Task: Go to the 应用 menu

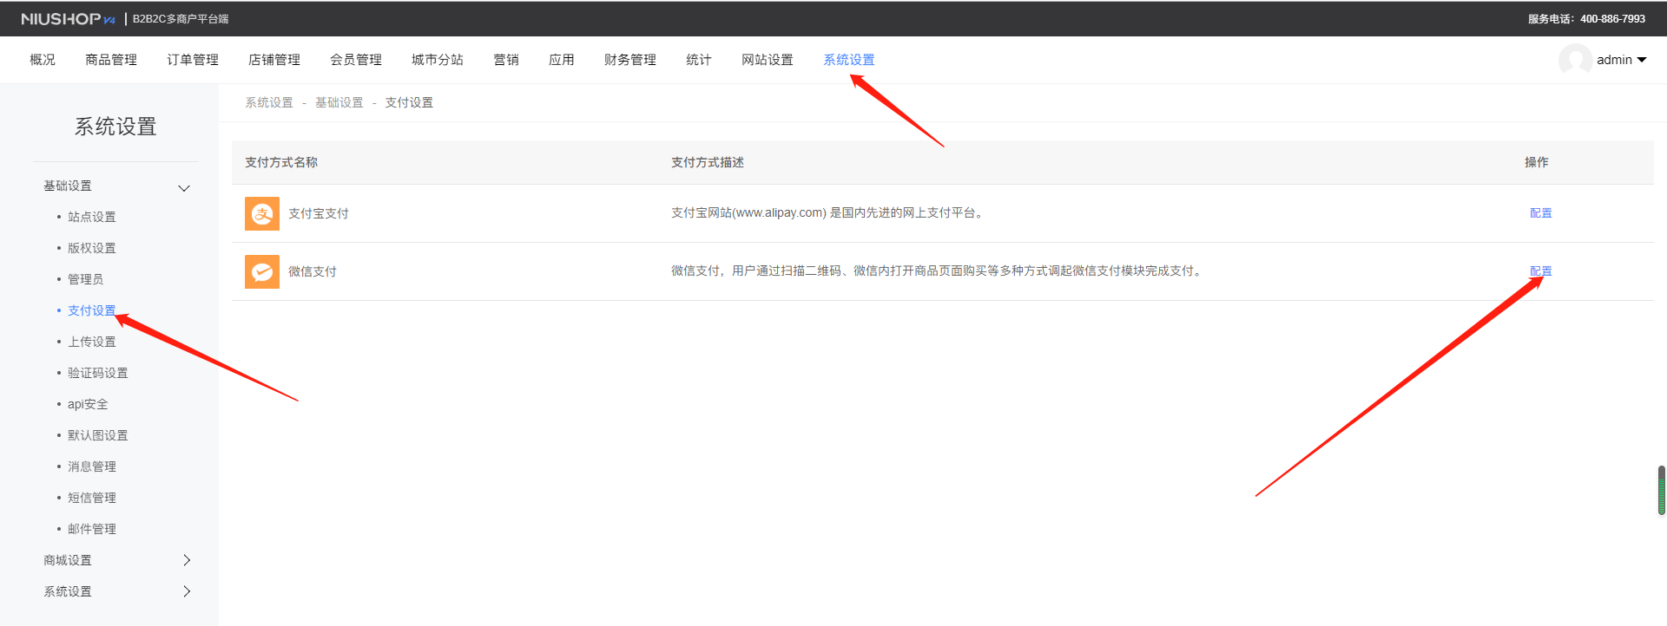Action: (x=562, y=60)
